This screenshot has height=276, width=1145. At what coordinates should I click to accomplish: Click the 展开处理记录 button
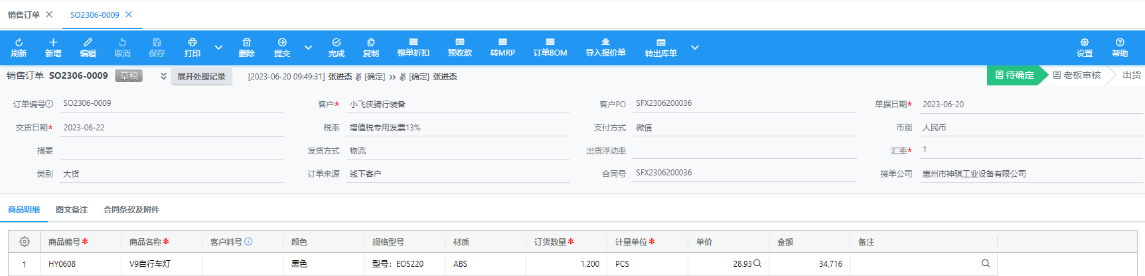point(201,77)
